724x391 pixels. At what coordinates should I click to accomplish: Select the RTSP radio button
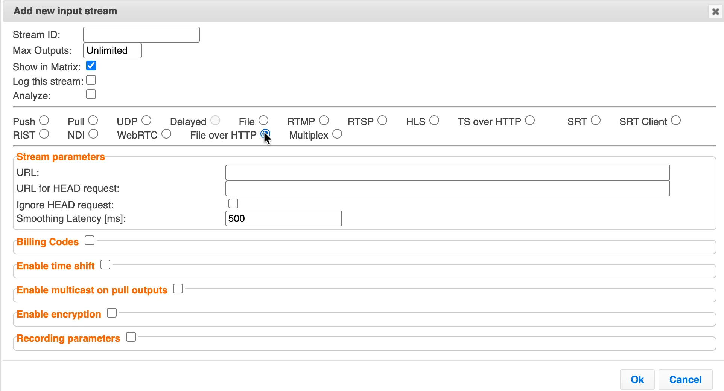pyautogui.click(x=382, y=120)
